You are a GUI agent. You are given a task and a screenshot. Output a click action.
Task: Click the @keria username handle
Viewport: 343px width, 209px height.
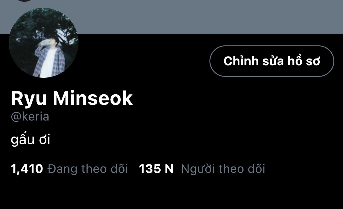pos(30,116)
